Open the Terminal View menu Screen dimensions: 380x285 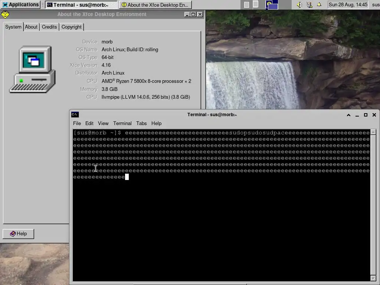pyautogui.click(x=103, y=123)
